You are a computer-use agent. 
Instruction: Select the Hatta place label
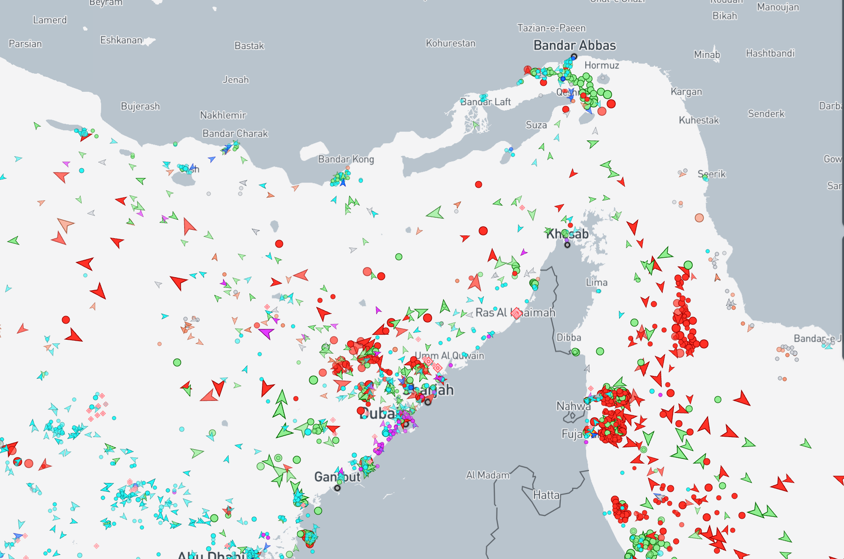pos(546,495)
